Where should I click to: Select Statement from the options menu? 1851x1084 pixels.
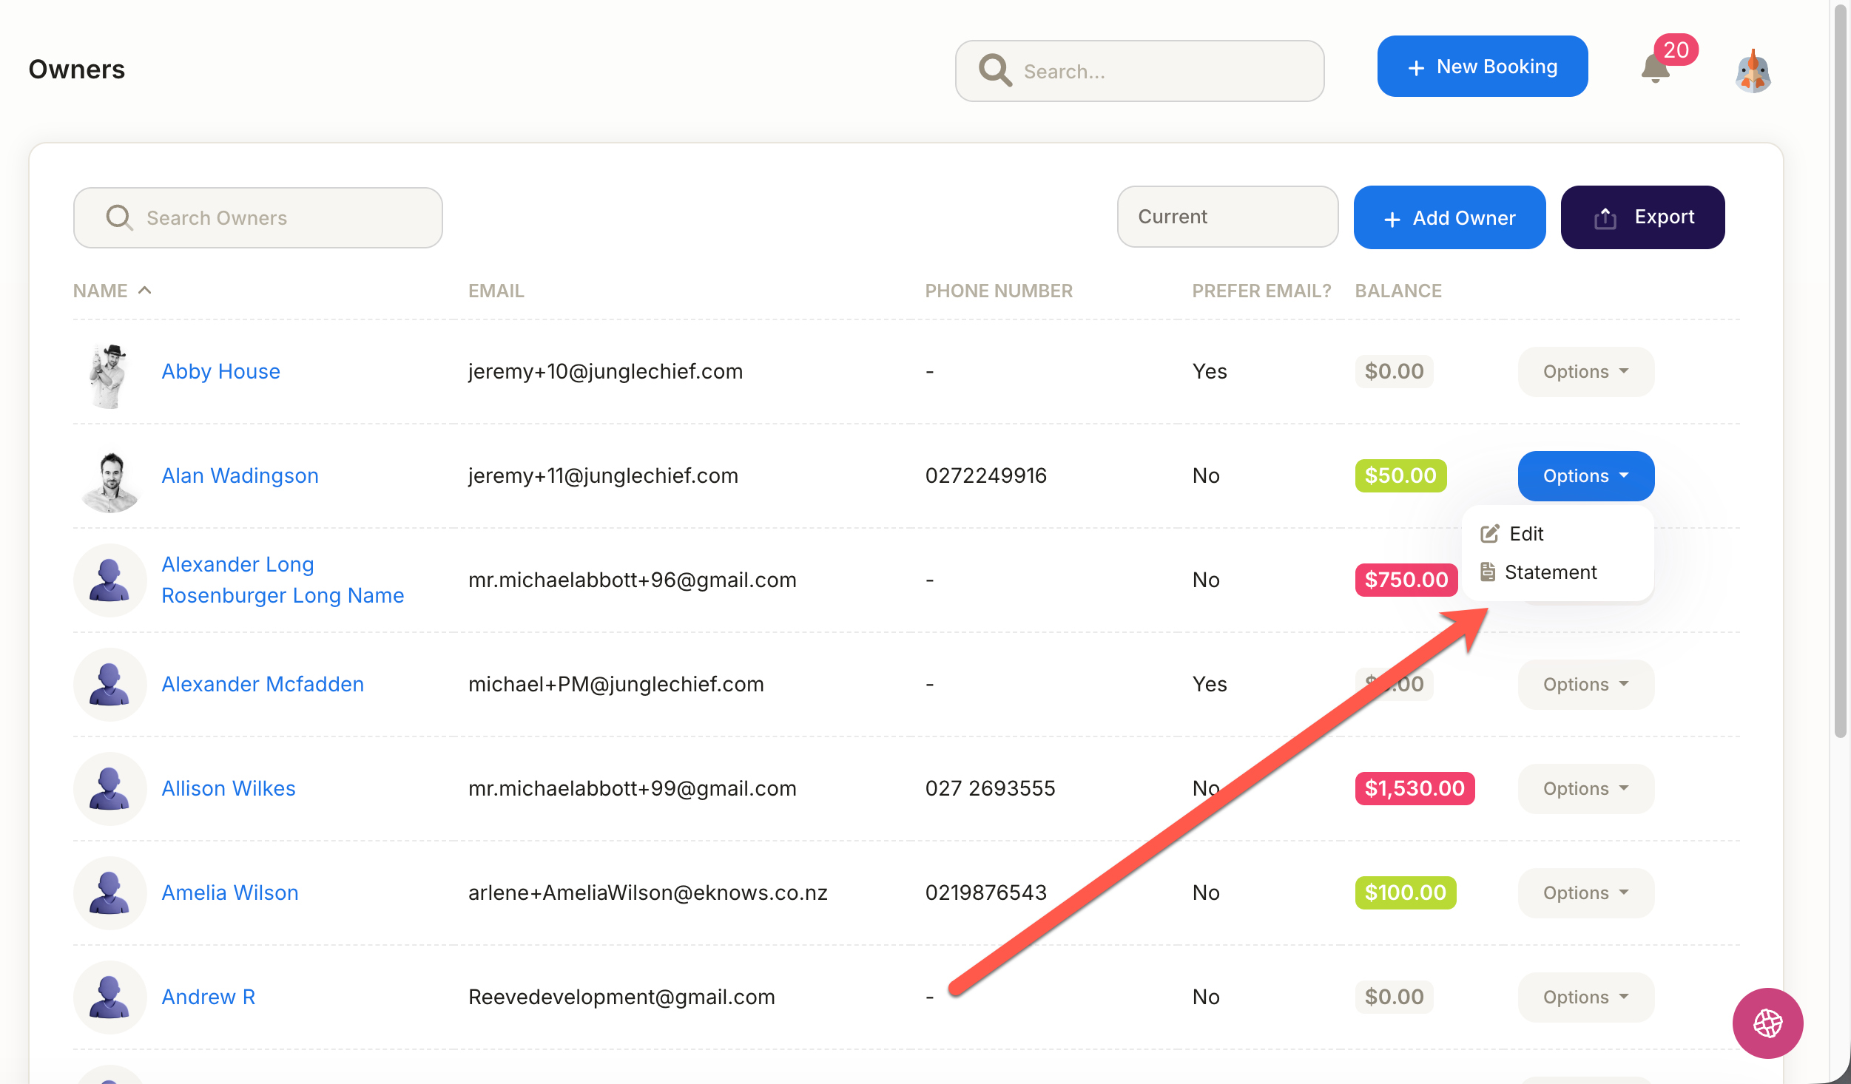[x=1550, y=572]
